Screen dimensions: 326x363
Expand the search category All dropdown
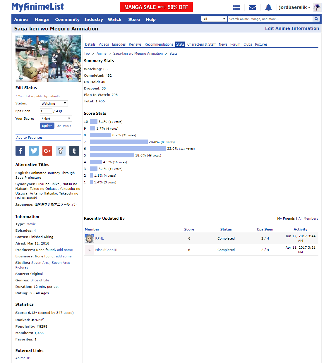point(214,19)
